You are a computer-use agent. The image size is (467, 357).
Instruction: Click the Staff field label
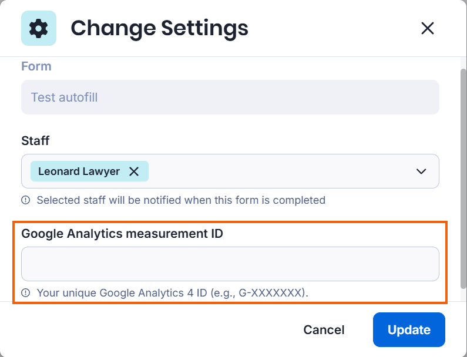coord(35,140)
